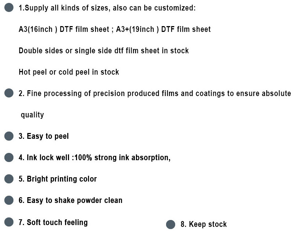Click the Fine processing of precision films text
This screenshot has height=241, width=298.
tap(155, 94)
